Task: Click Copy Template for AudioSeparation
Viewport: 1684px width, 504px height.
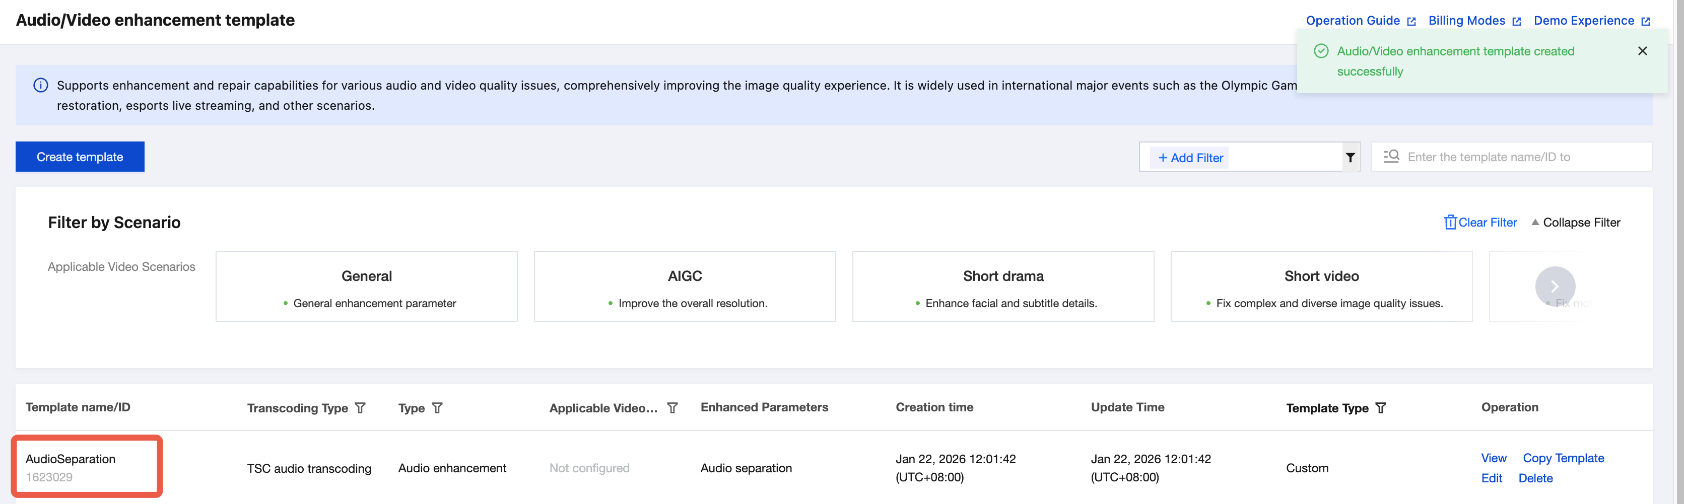Action: (1563, 458)
